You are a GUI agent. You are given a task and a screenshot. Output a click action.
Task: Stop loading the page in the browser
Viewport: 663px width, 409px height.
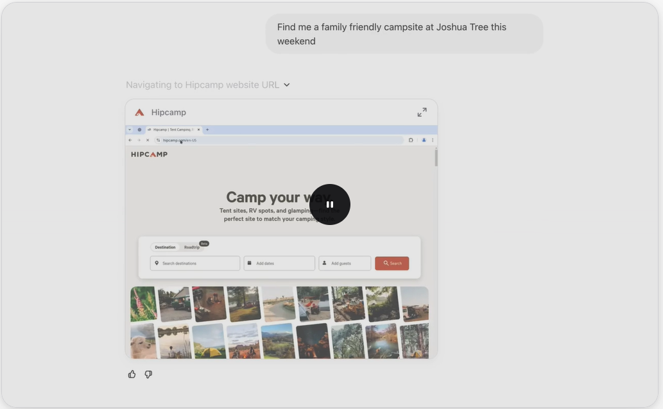pyautogui.click(x=148, y=140)
